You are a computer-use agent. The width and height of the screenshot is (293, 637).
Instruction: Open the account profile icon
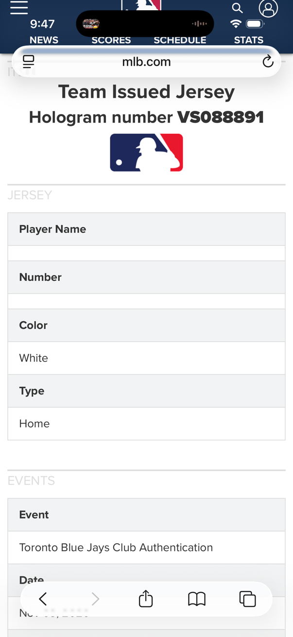pyautogui.click(x=268, y=8)
